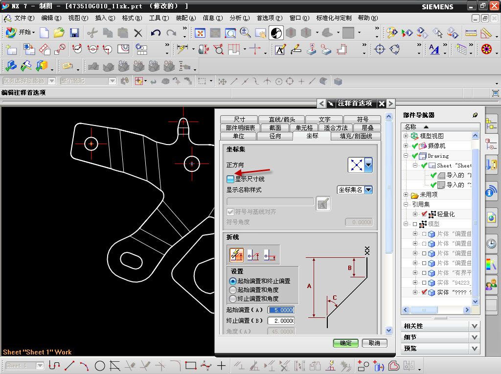The height and width of the screenshot is (374, 501).
Task: Select the rectangle sketch tool in bottom toolbar
Action: (x=191, y=365)
